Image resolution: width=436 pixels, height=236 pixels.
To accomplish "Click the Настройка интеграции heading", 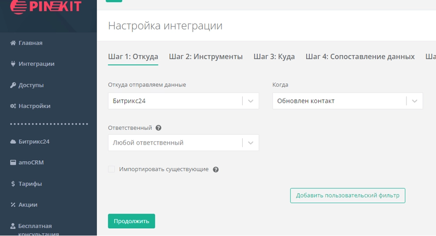I will click(165, 26).
